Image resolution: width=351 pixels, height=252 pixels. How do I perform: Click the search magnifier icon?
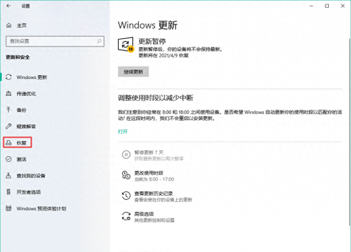99,41
